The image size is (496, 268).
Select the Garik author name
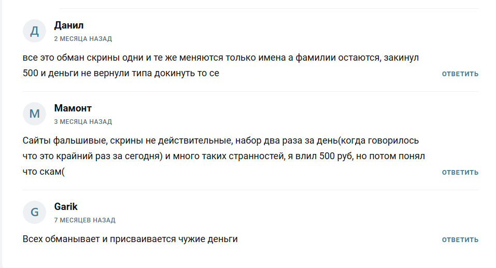[x=66, y=207]
